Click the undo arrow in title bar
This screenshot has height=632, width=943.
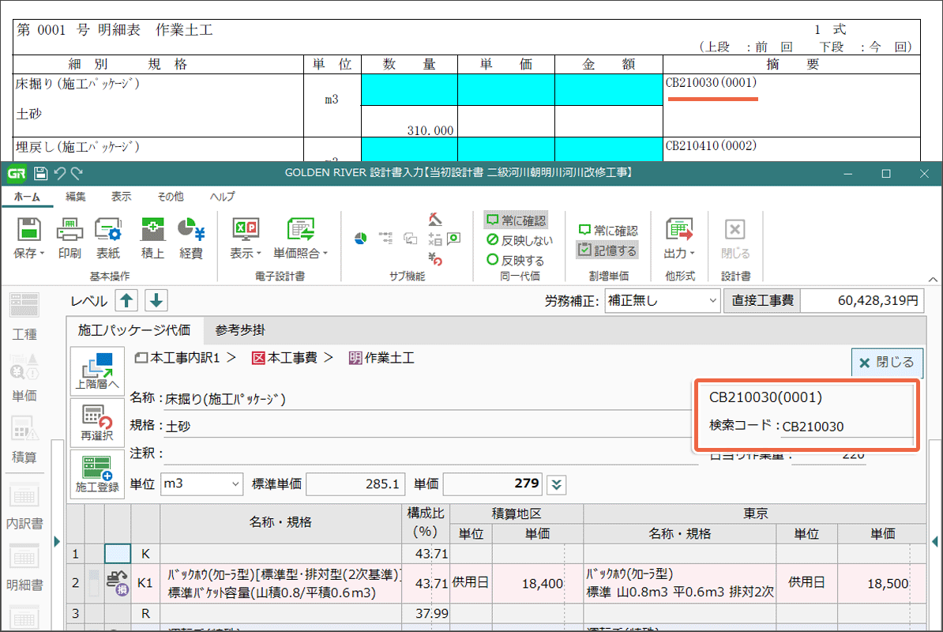(59, 174)
